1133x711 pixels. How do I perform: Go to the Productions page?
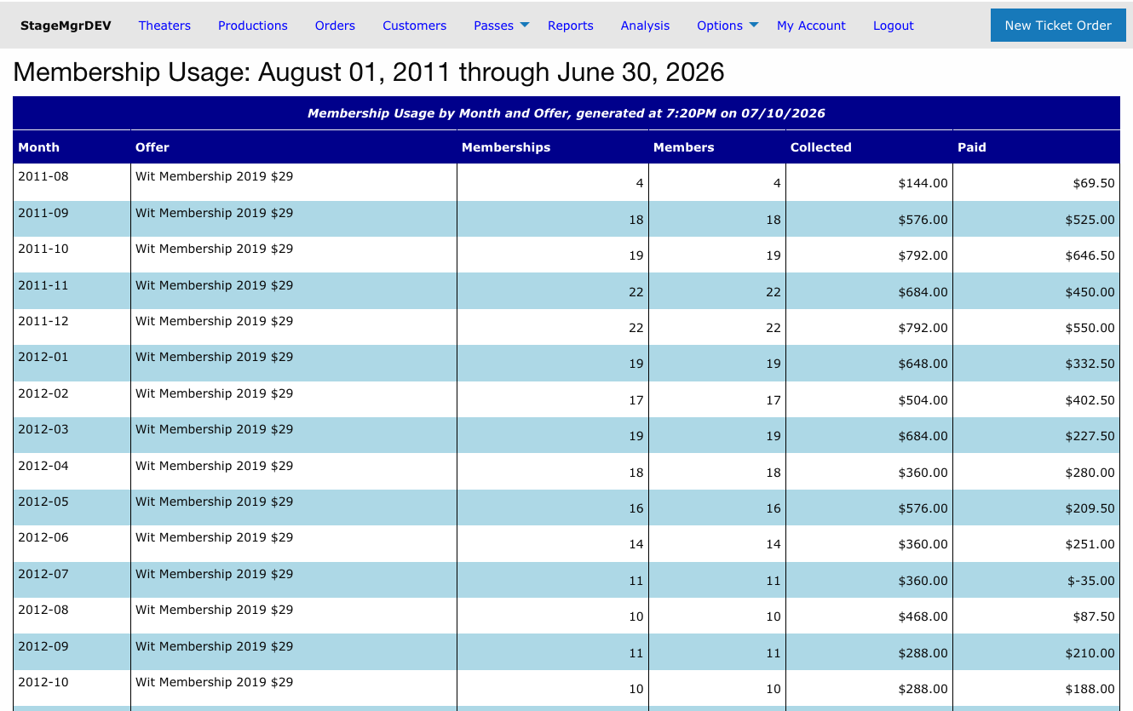click(253, 26)
